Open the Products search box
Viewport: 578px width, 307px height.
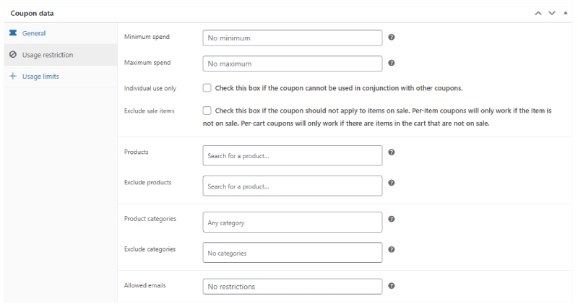tap(292, 155)
